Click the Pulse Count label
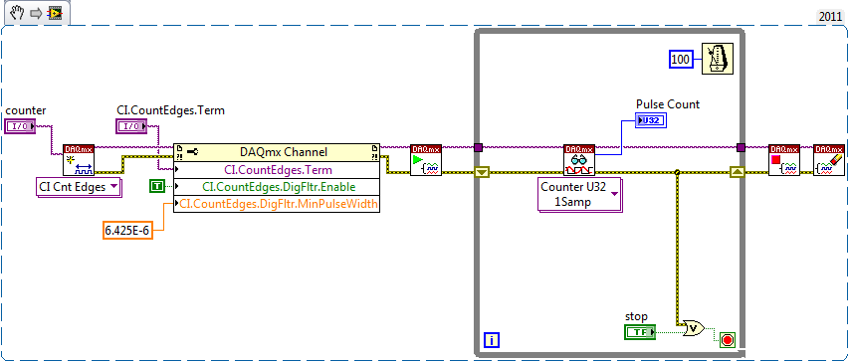This screenshot has height=362, width=849. 668,103
